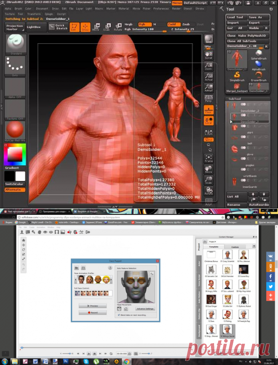Open the Dots stroke picker
Image resolution: width=278 pixels, height=365 pixels.
tap(15, 66)
